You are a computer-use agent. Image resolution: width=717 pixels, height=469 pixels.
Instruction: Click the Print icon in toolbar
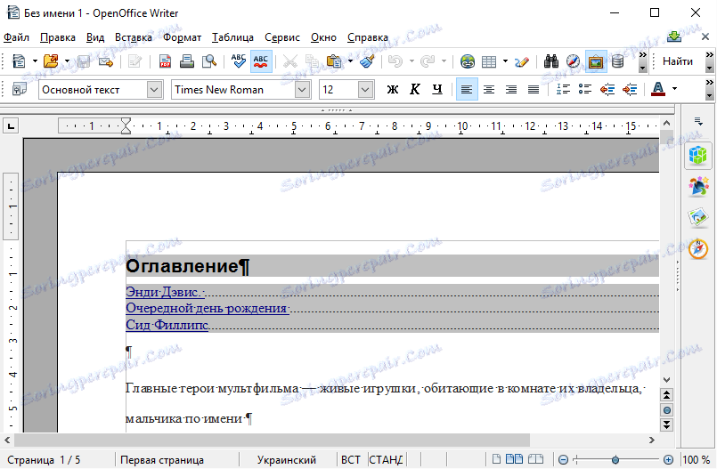coord(187,61)
